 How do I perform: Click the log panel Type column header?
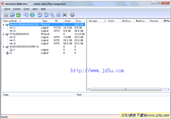(x=38, y=95)
